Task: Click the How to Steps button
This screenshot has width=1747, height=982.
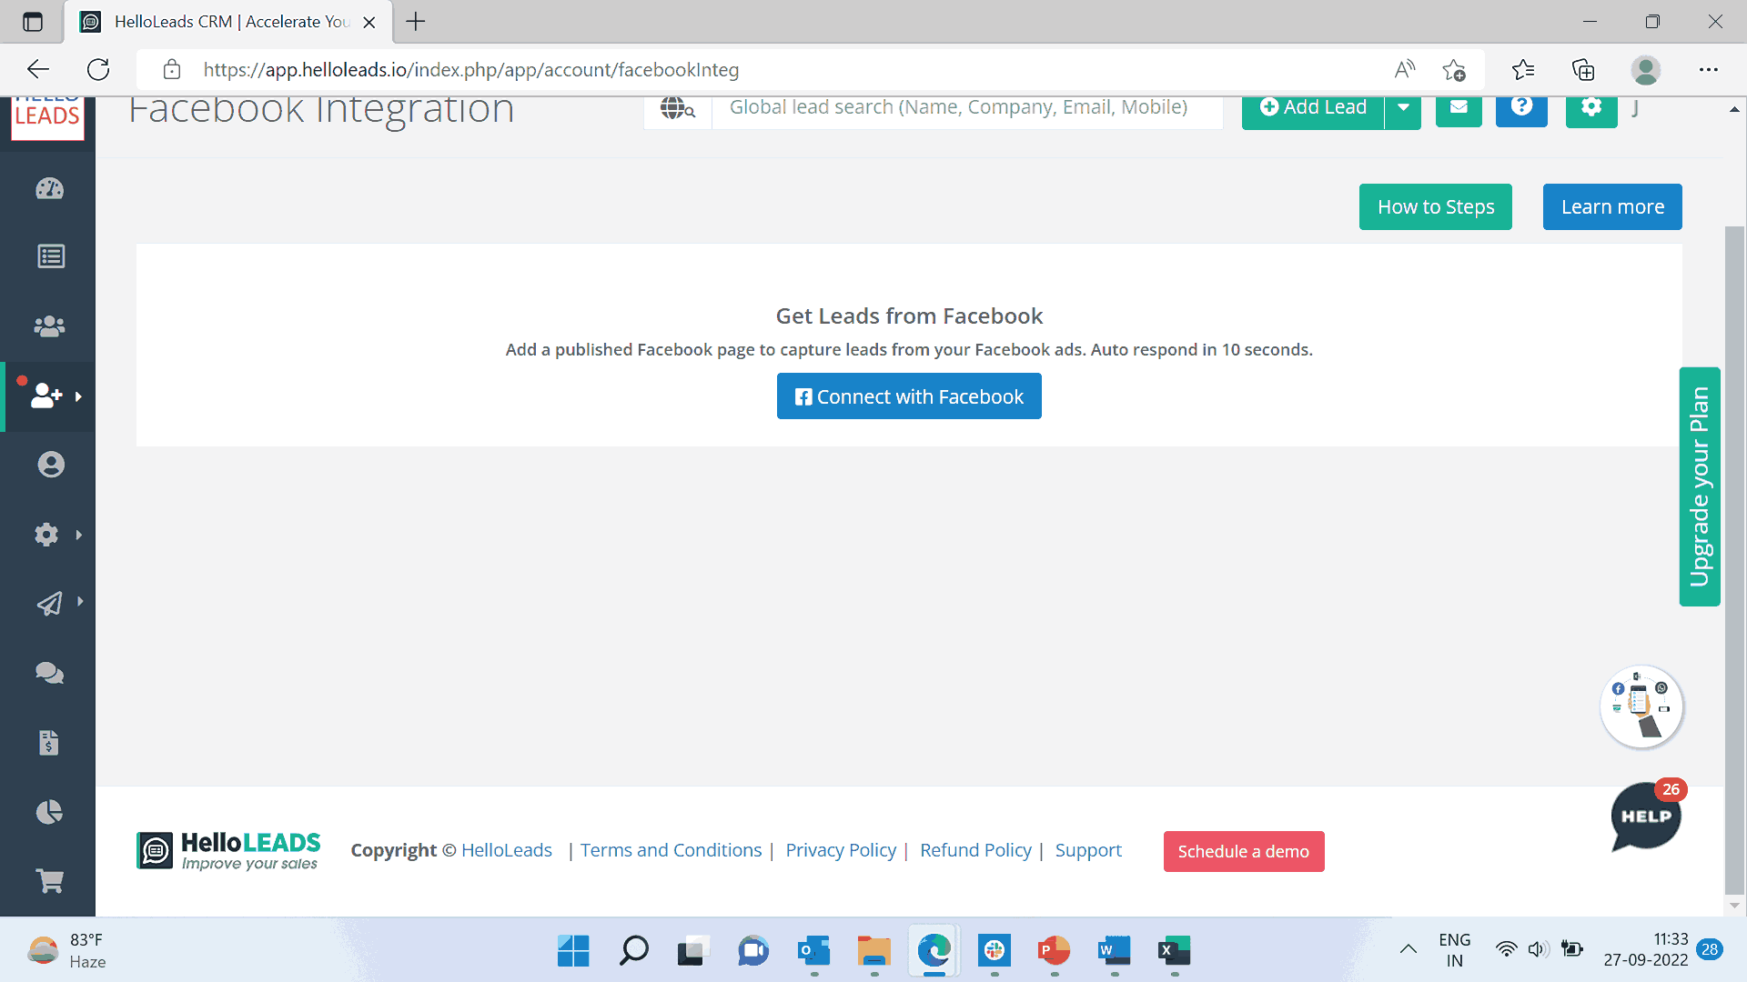Action: (1436, 206)
